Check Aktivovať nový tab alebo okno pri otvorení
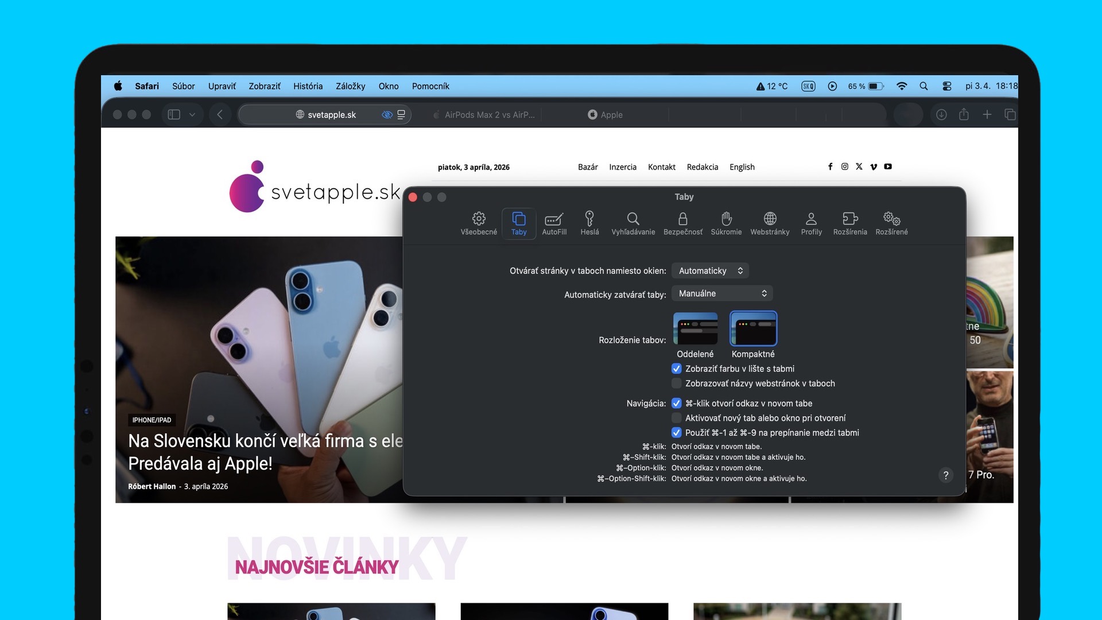1102x620 pixels. click(x=676, y=418)
